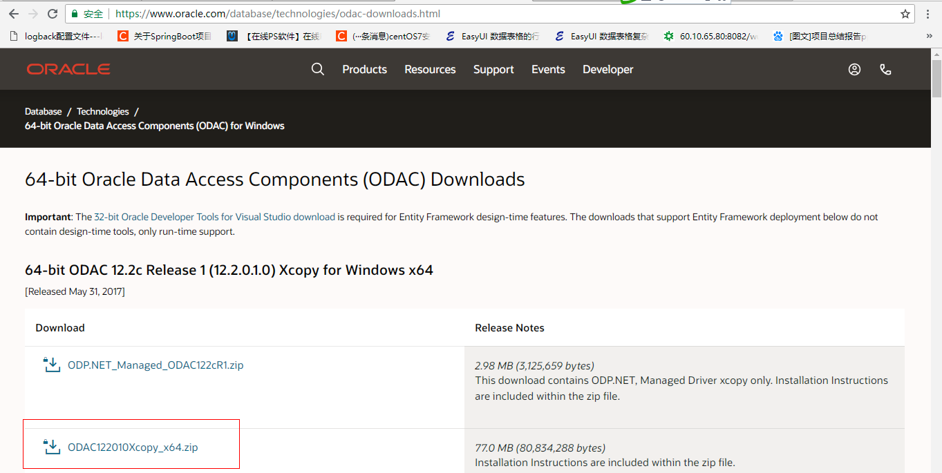Open the centOS7 bookmark

pyautogui.click(x=384, y=36)
